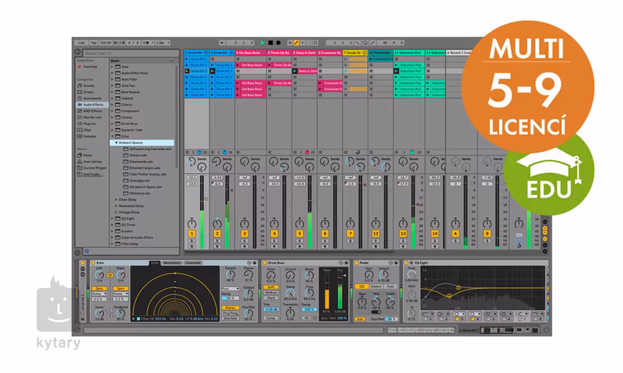The image size is (623, 373).
Task: Expand the Clean Delay folder
Action: coord(116,200)
